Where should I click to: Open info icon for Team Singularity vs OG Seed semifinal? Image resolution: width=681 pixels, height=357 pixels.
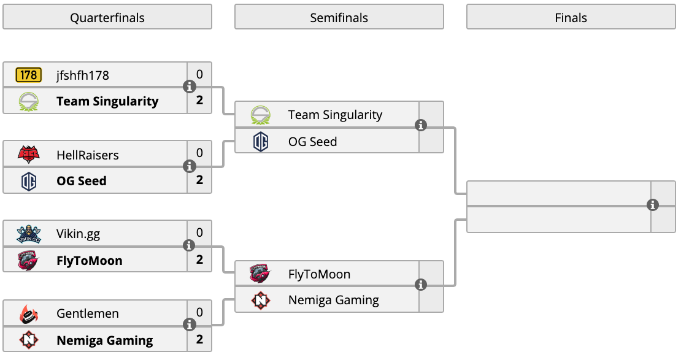pyautogui.click(x=420, y=126)
